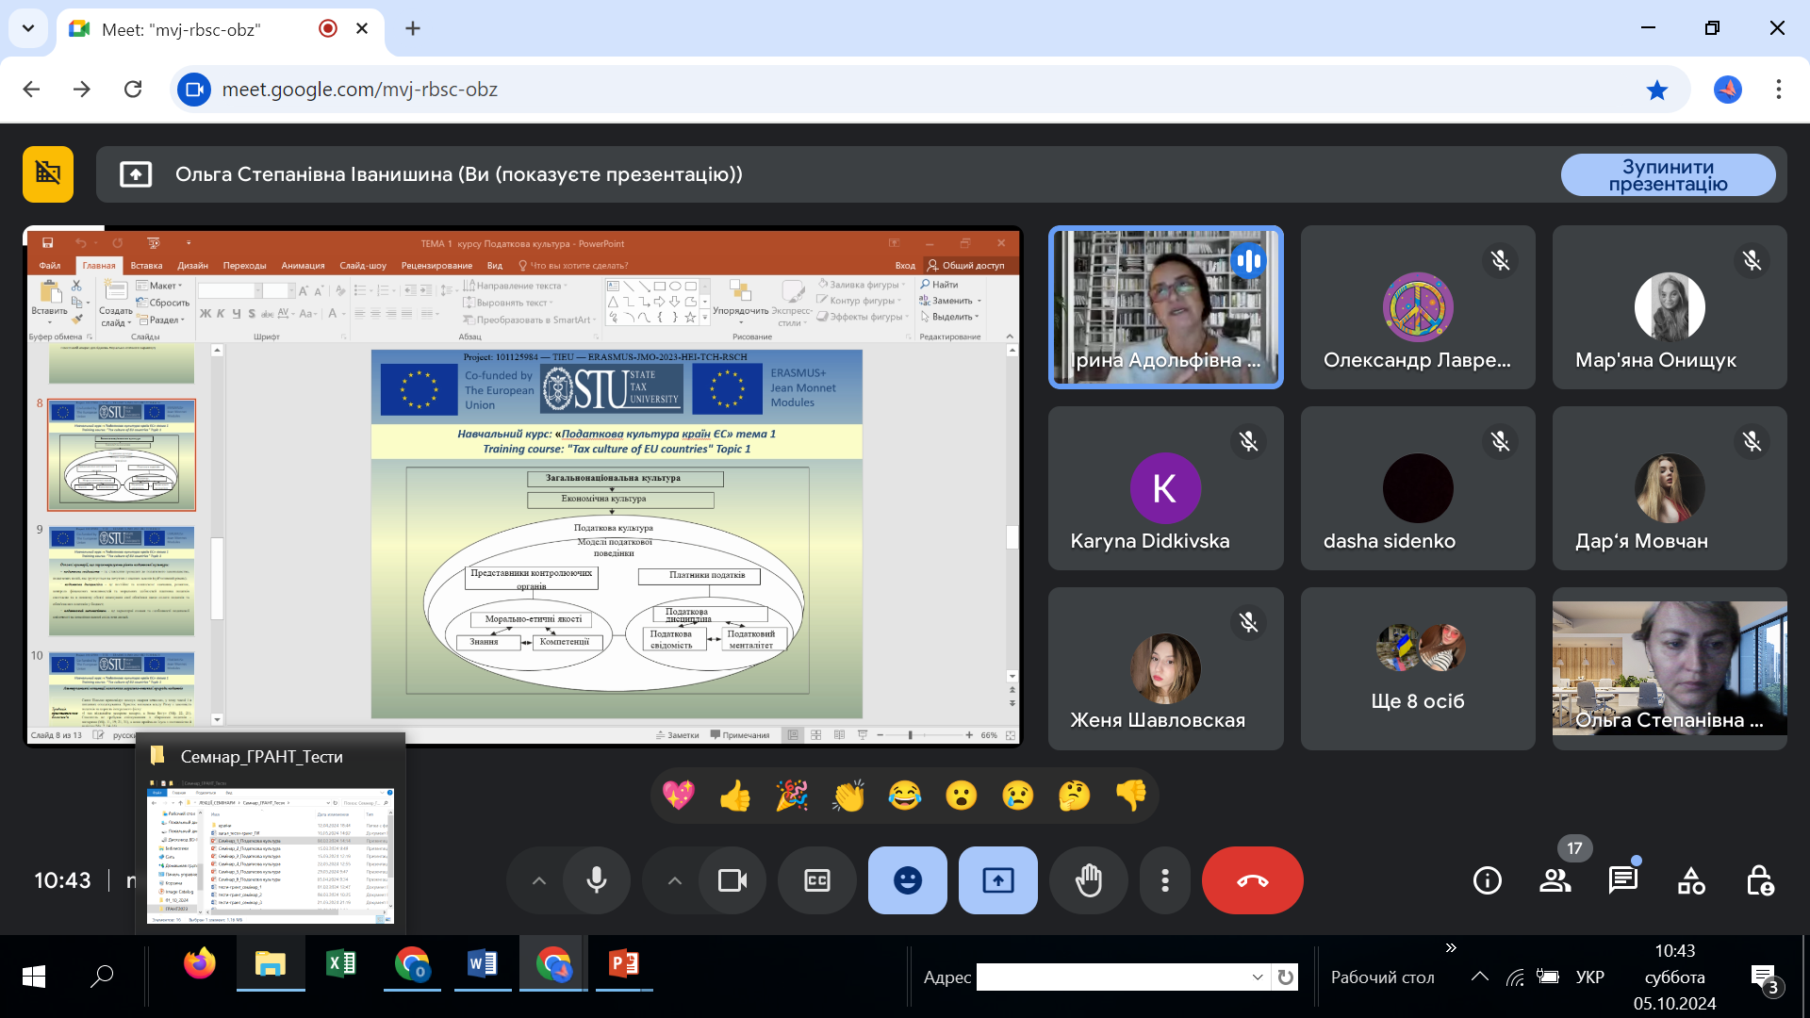The image size is (1810, 1018).
Task: Send the party popper reaction
Action: coord(792,796)
